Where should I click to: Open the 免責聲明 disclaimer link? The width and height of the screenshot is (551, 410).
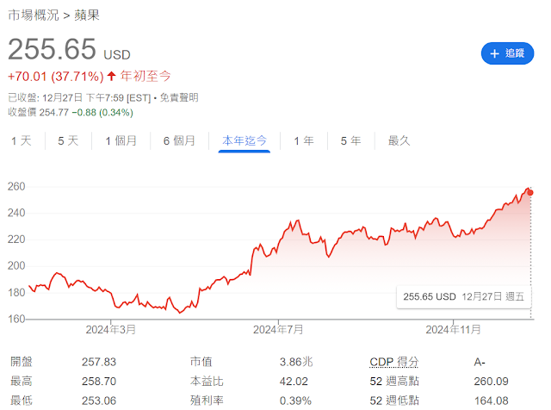[179, 97]
